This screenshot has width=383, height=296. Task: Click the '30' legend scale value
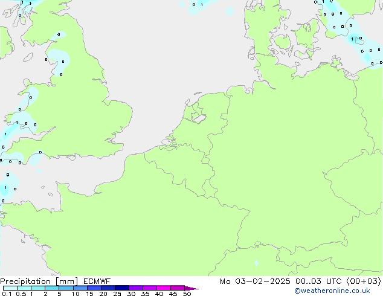coord(131,294)
